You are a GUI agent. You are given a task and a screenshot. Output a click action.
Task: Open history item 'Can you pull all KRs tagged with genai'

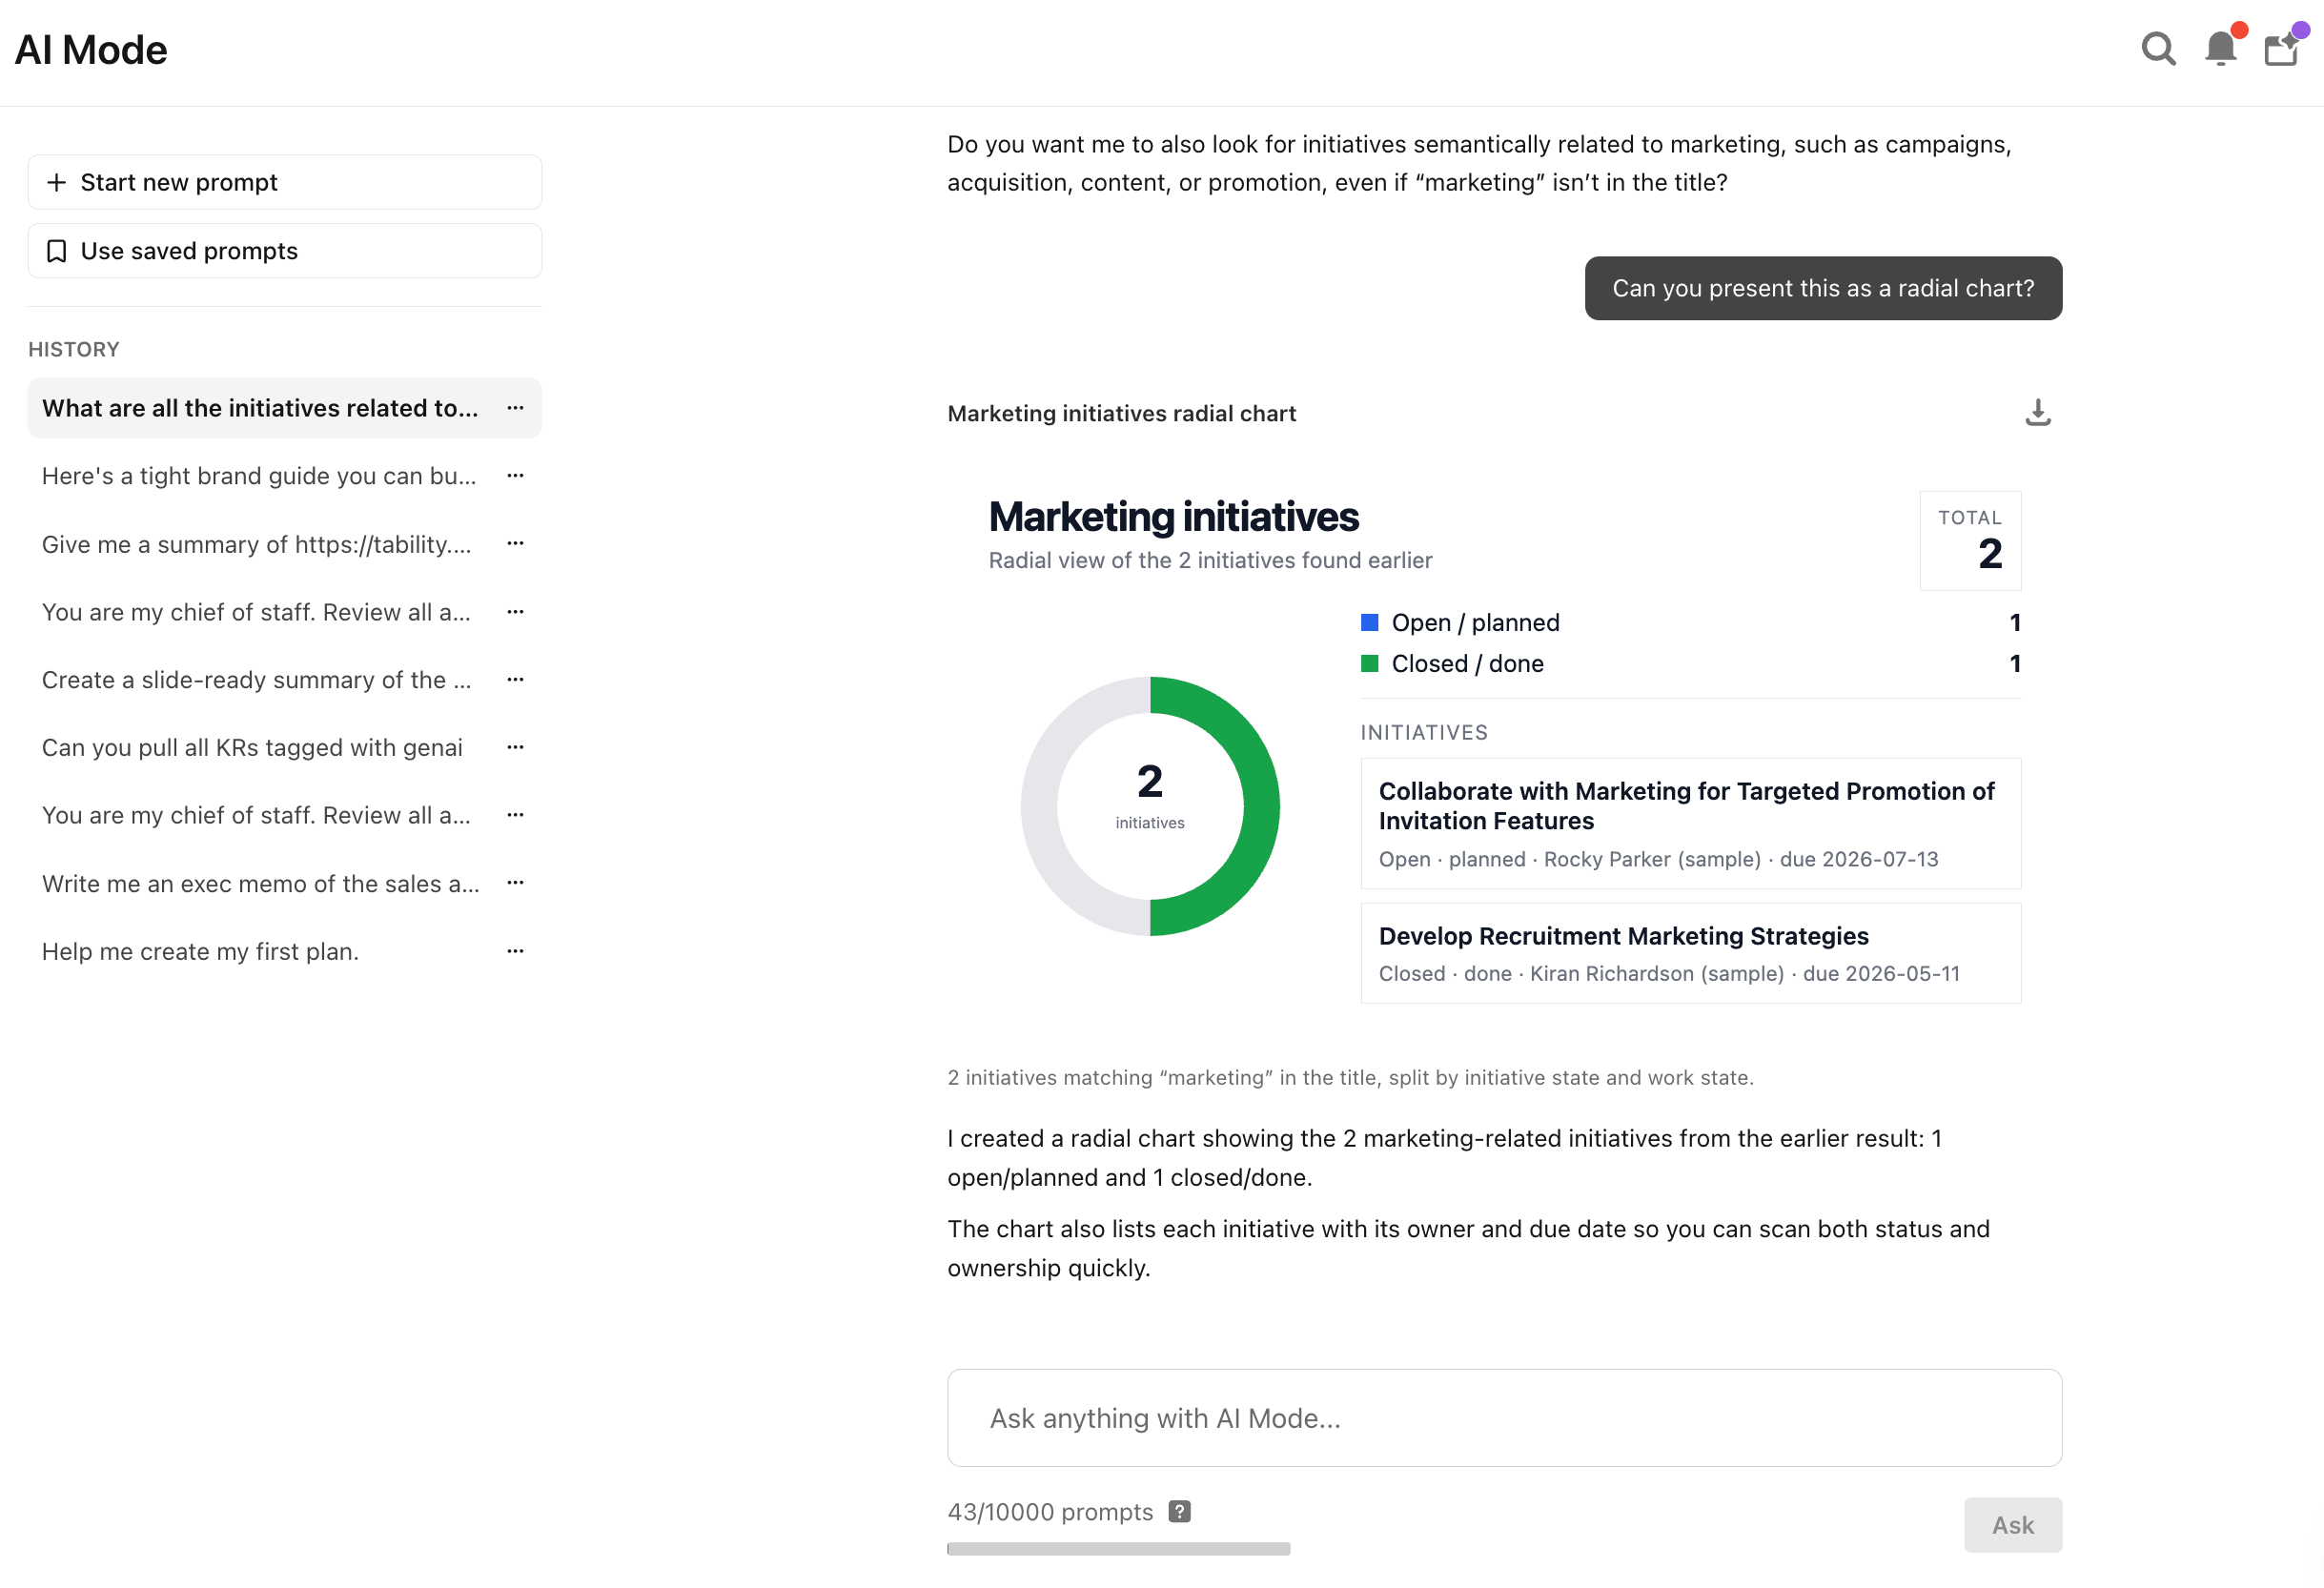252,748
